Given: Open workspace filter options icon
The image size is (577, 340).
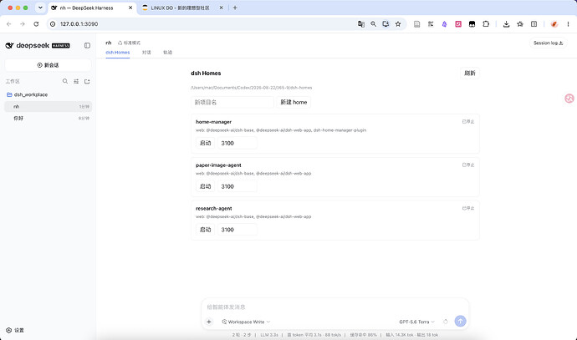Looking at the screenshot, I should pyautogui.click(x=76, y=81).
